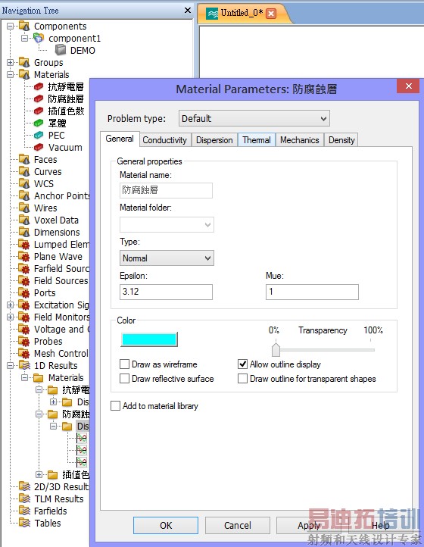The width and height of the screenshot is (424, 547).
Task: Open the Thermal tab
Action: click(x=257, y=140)
